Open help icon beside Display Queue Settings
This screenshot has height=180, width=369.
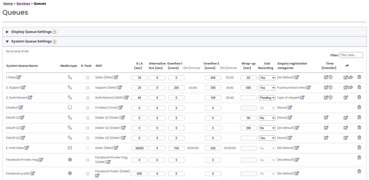coord(55,32)
